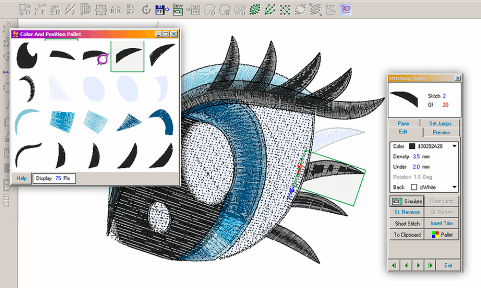
Task: Click the stitch preview thumbnail in Stitching Order
Action: (404, 99)
